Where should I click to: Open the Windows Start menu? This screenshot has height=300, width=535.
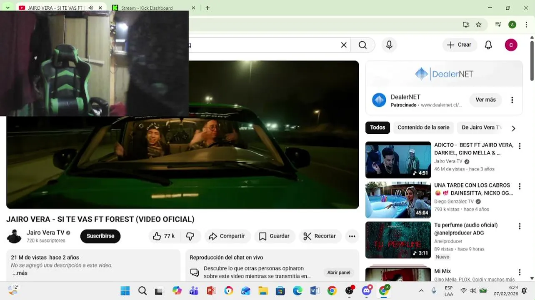pyautogui.click(x=125, y=291)
